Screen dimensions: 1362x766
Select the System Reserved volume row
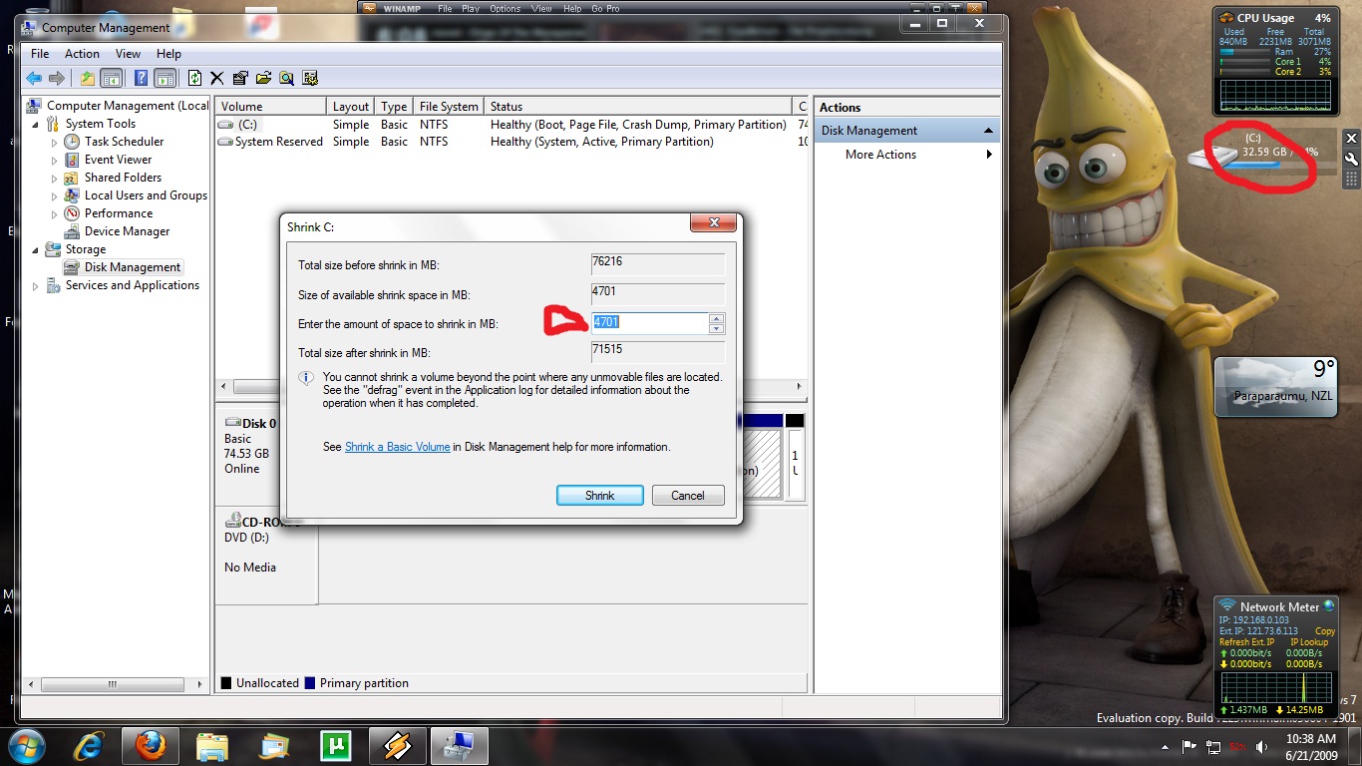click(x=511, y=142)
